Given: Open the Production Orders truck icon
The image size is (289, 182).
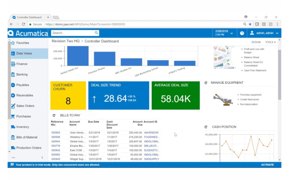Looking at the screenshot, I should 13,148.
